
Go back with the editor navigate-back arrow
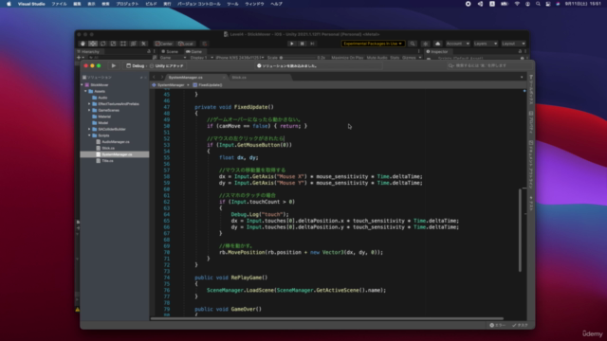pos(154,78)
